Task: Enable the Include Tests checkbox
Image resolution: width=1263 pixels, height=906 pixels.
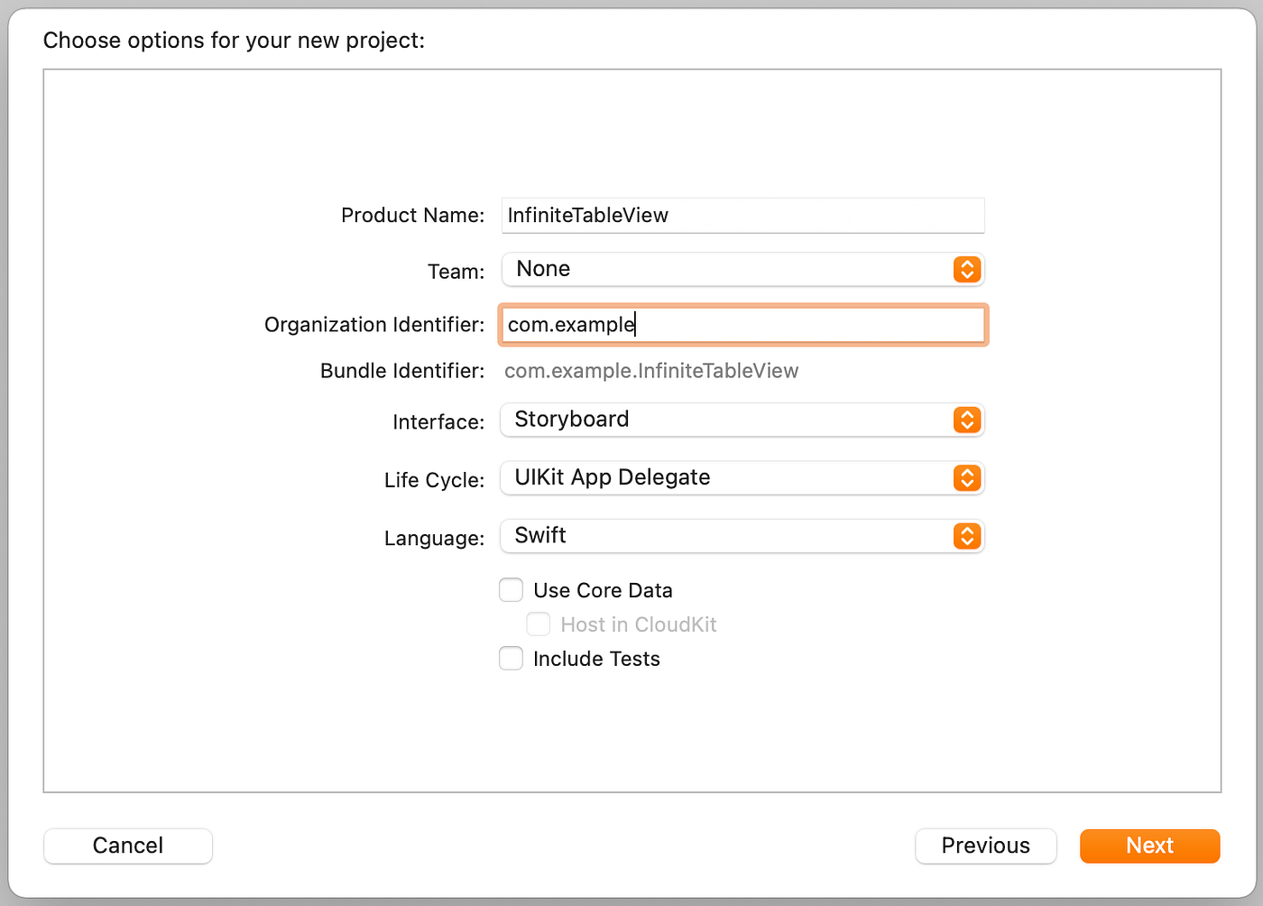Action: coord(511,658)
